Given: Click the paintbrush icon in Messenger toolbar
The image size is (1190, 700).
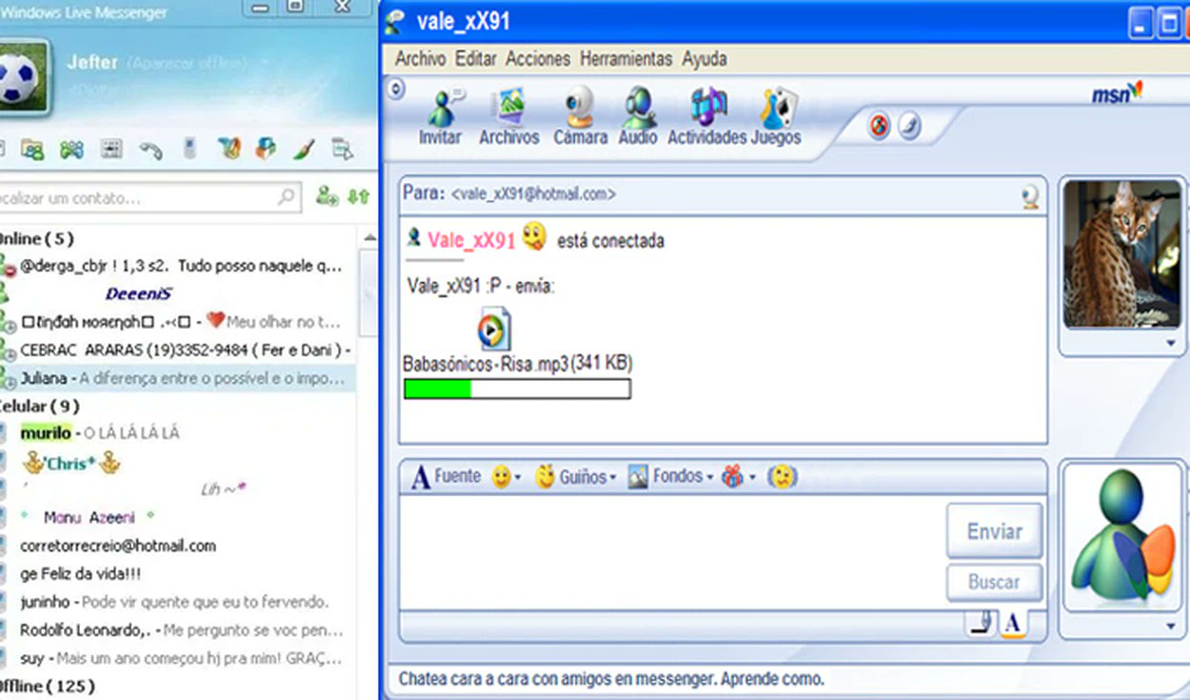Looking at the screenshot, I should pos(304,149).
